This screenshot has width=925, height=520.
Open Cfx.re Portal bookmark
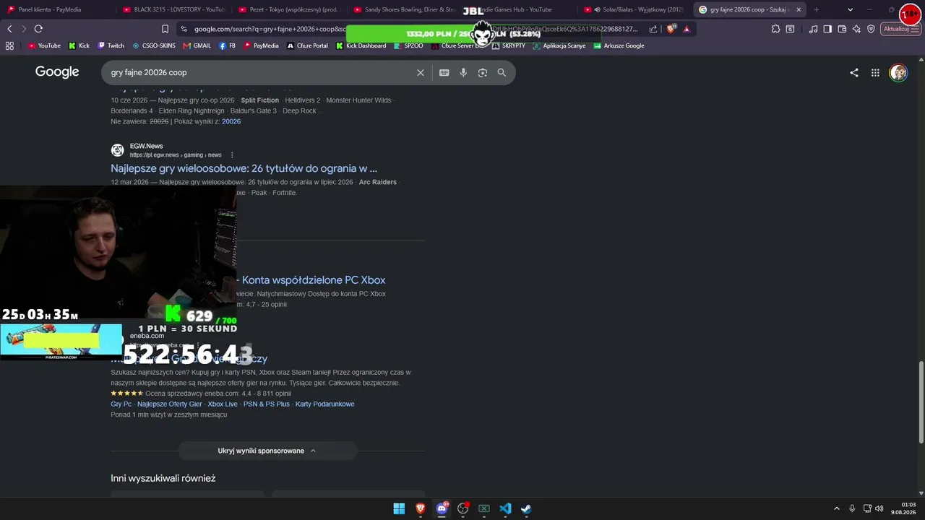[x=307, y=45]
